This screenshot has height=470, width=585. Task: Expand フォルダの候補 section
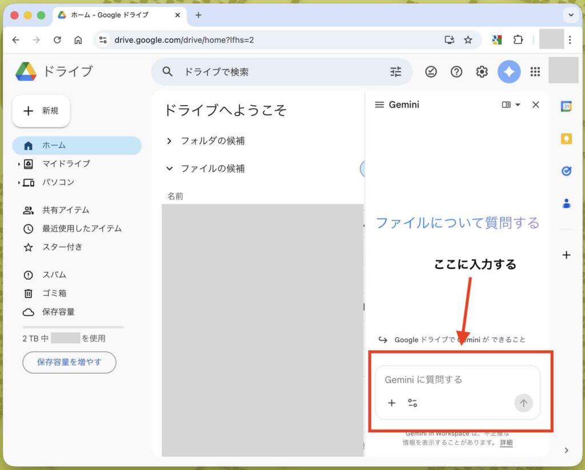pos(169,141)
